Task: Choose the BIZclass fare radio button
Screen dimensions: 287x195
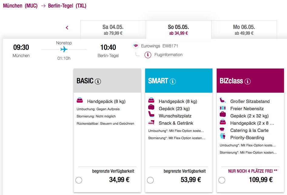Action: coord(222,180)
